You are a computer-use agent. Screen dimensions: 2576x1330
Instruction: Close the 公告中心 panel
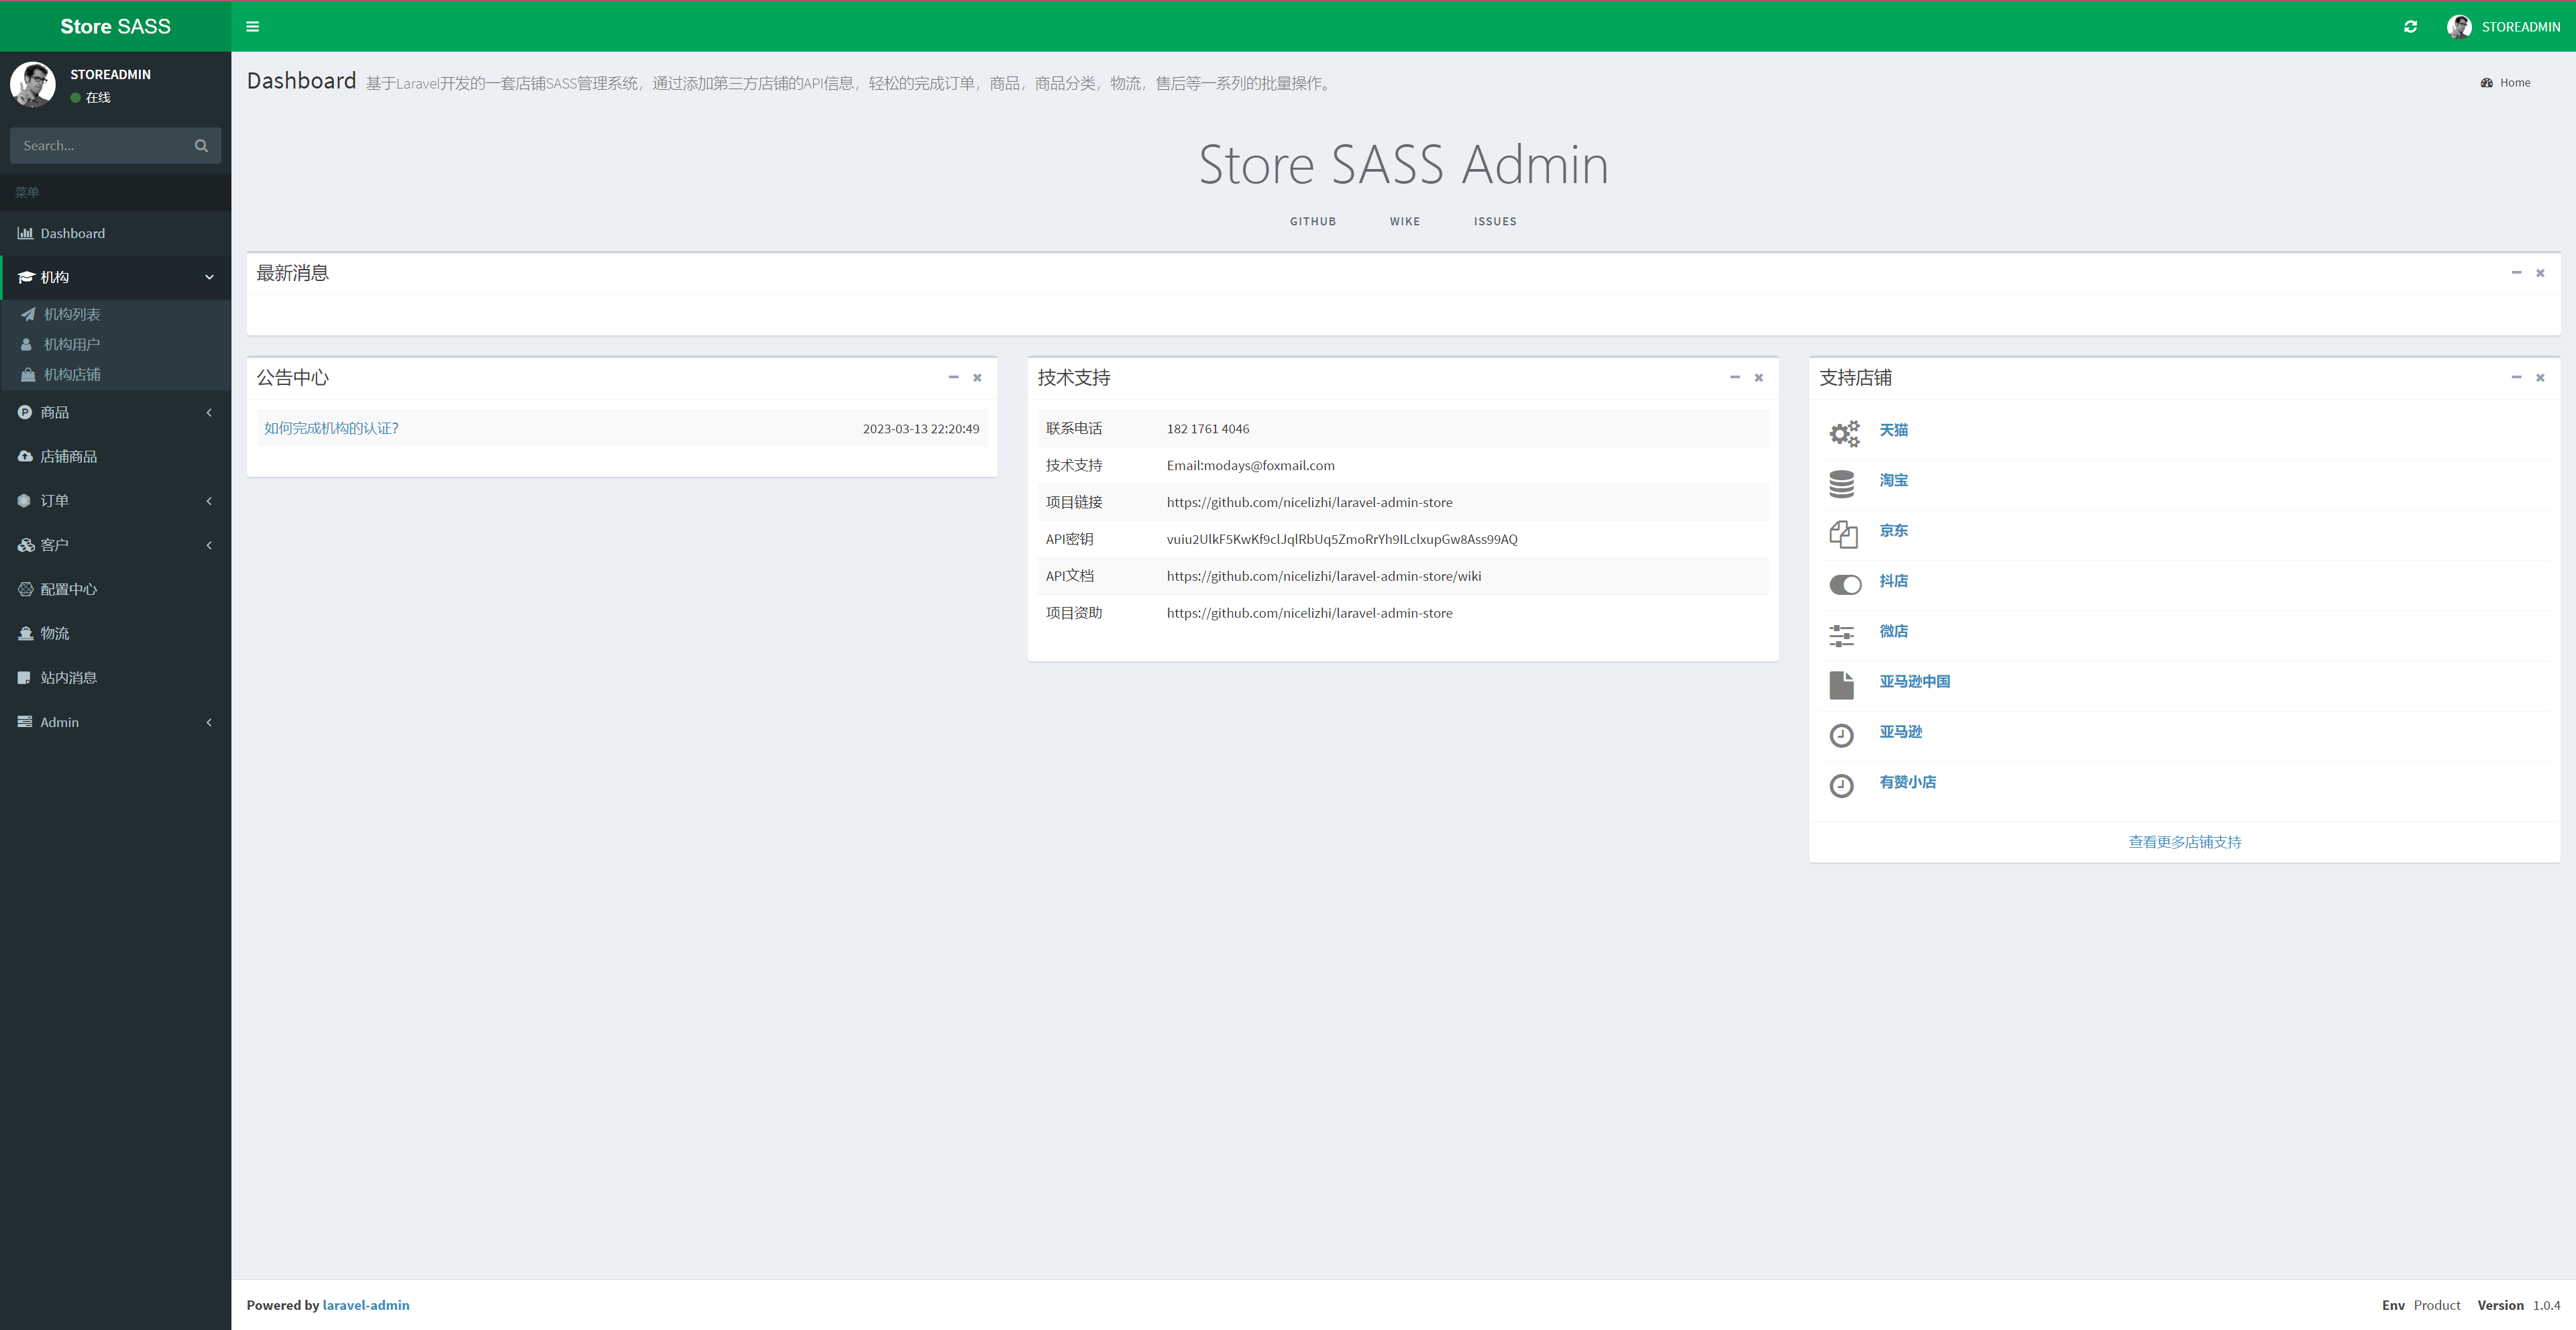(977, 377)
